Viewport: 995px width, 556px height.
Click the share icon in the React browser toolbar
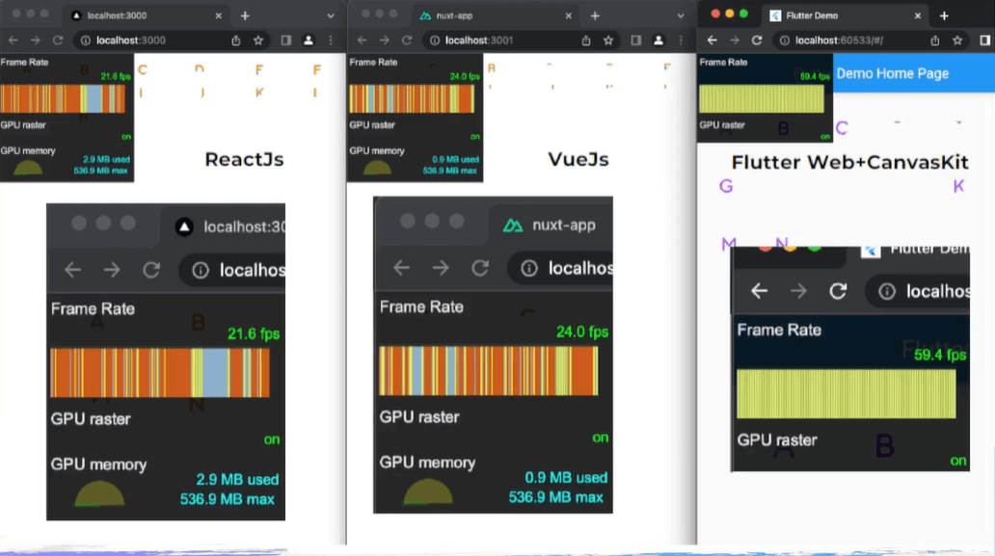click(237, 40)
